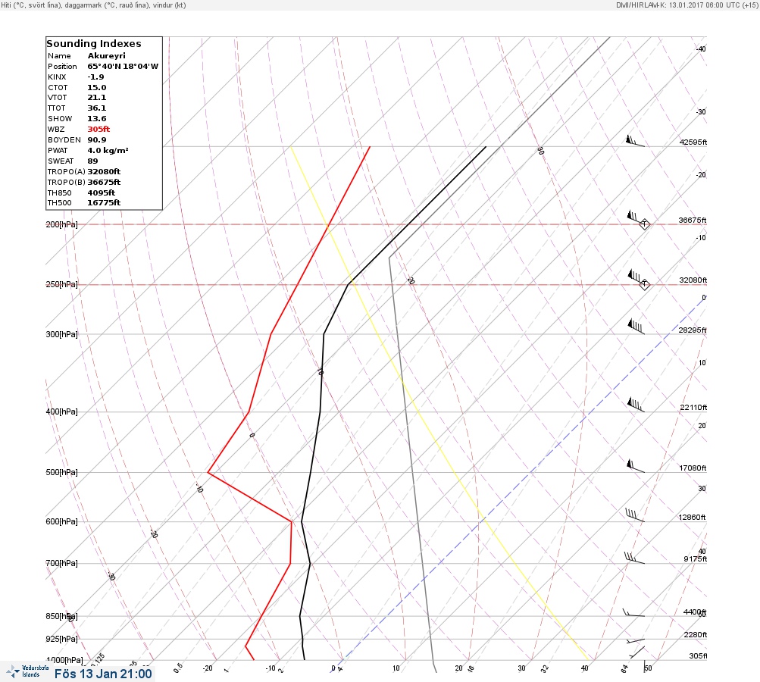This screenshot has width=760, height=682.
Task: Click the chart legend text 'Hiti (°C, svört lína)...'
Action: coord(93,5)
